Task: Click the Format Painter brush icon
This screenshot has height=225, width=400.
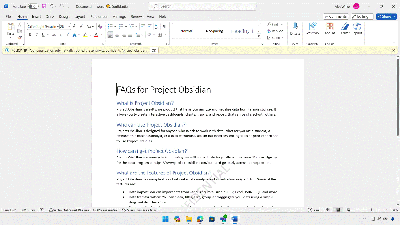Action: click(x=20, y=37)
